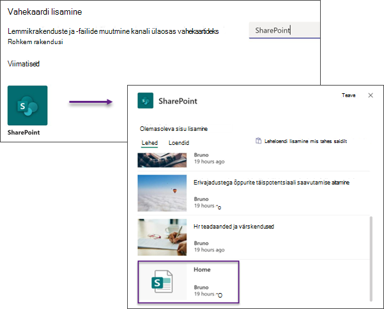Image resolution: width=384 pixels, height=309 pixels.
Task: Click the Home page document thumbnail
Action: (x=162, y=282)
